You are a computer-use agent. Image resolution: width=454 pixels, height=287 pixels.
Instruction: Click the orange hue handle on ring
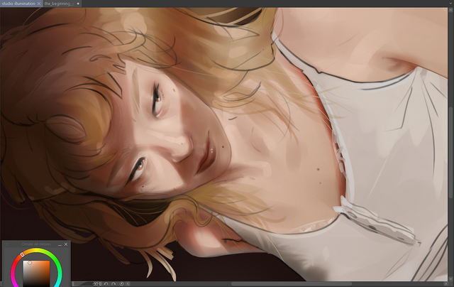tap(22, 254)
